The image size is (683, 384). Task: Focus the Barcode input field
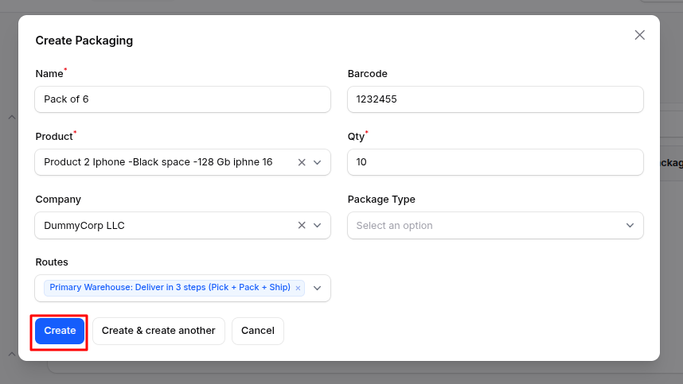(x=495, y=99)
